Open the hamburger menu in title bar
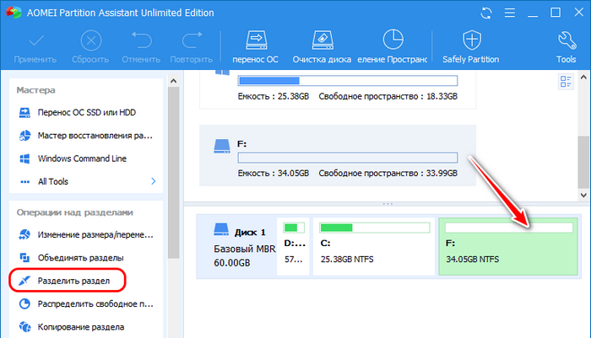The height and width of the screenshot is (338, 591). [x=510, y=13]
